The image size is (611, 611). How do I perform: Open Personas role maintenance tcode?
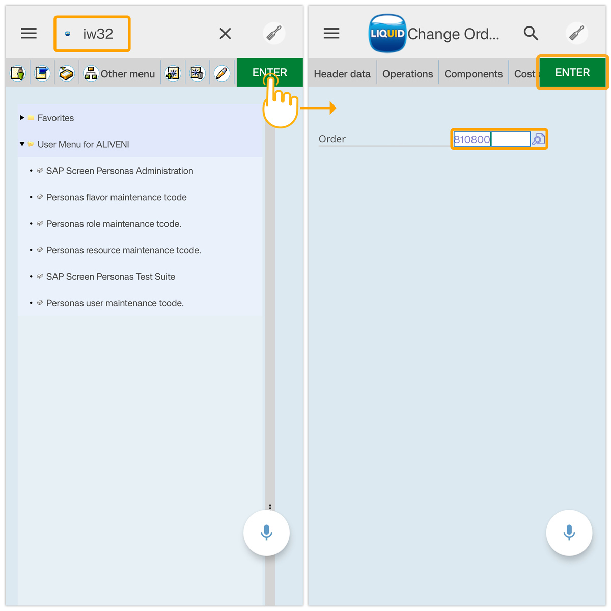[x=114, y=224]
